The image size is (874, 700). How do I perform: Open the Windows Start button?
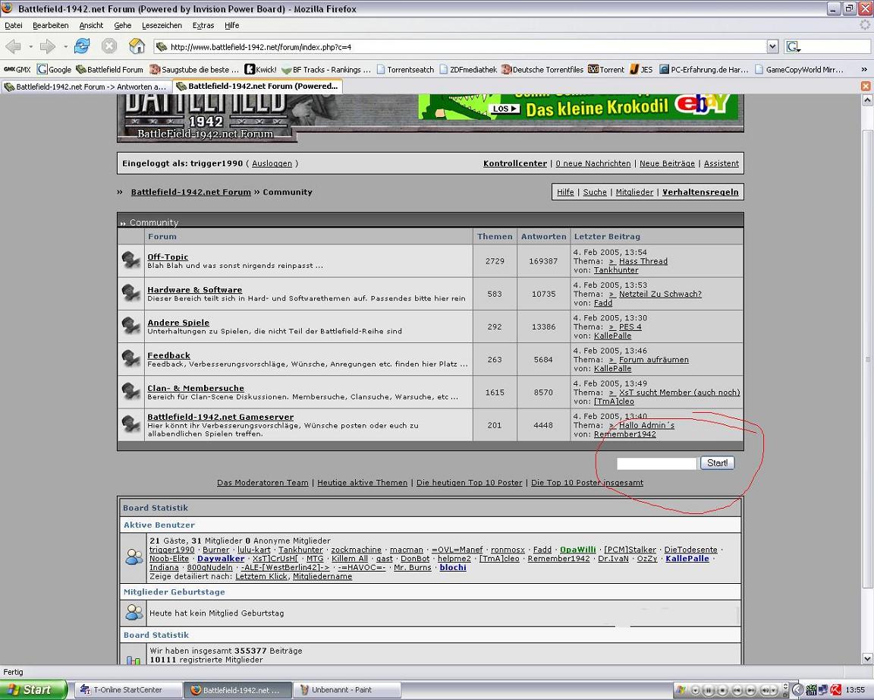(x=33, y=690)
